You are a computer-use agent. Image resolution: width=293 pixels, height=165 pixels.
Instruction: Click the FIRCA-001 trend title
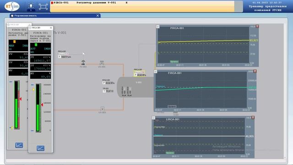coord(175,73)
